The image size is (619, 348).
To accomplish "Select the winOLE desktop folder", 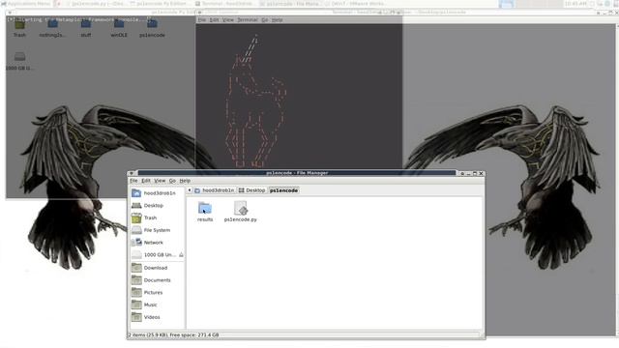I will 119,28.
